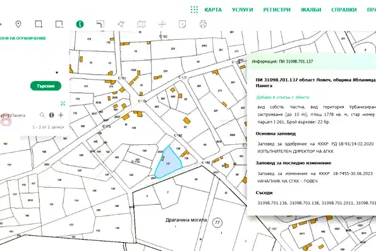Open the folded map layers icon
This screenshot has height=251, width=376.
[x=142, y=24]
